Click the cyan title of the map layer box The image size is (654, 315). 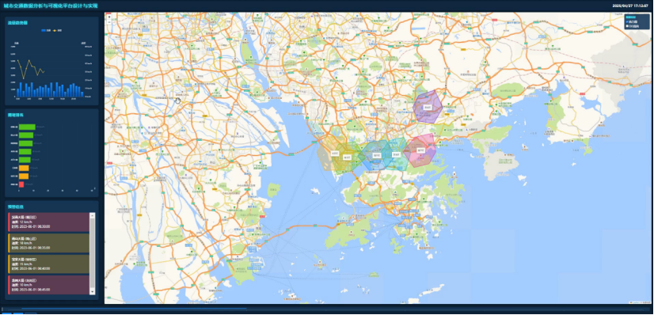click(x=629, y=17)
